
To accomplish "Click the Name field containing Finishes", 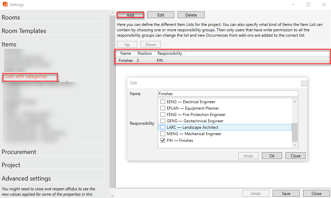I will click(228, 94).
